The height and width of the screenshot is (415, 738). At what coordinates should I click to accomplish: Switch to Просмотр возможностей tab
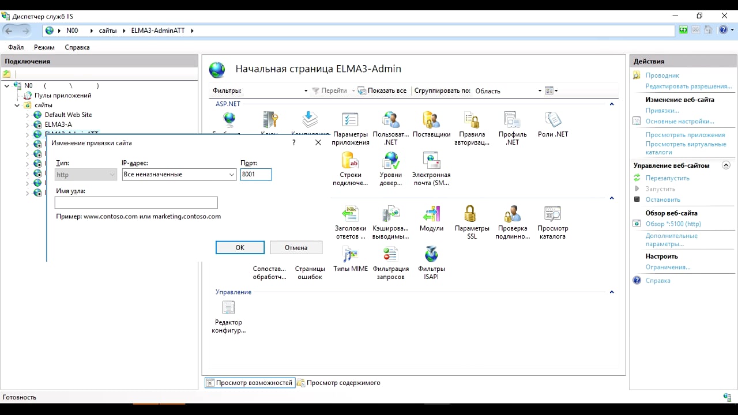[x=250, y=383]
